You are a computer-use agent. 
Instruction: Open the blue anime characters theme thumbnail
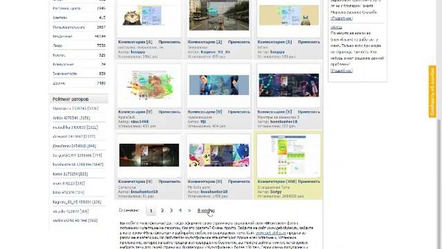point(219,85)
